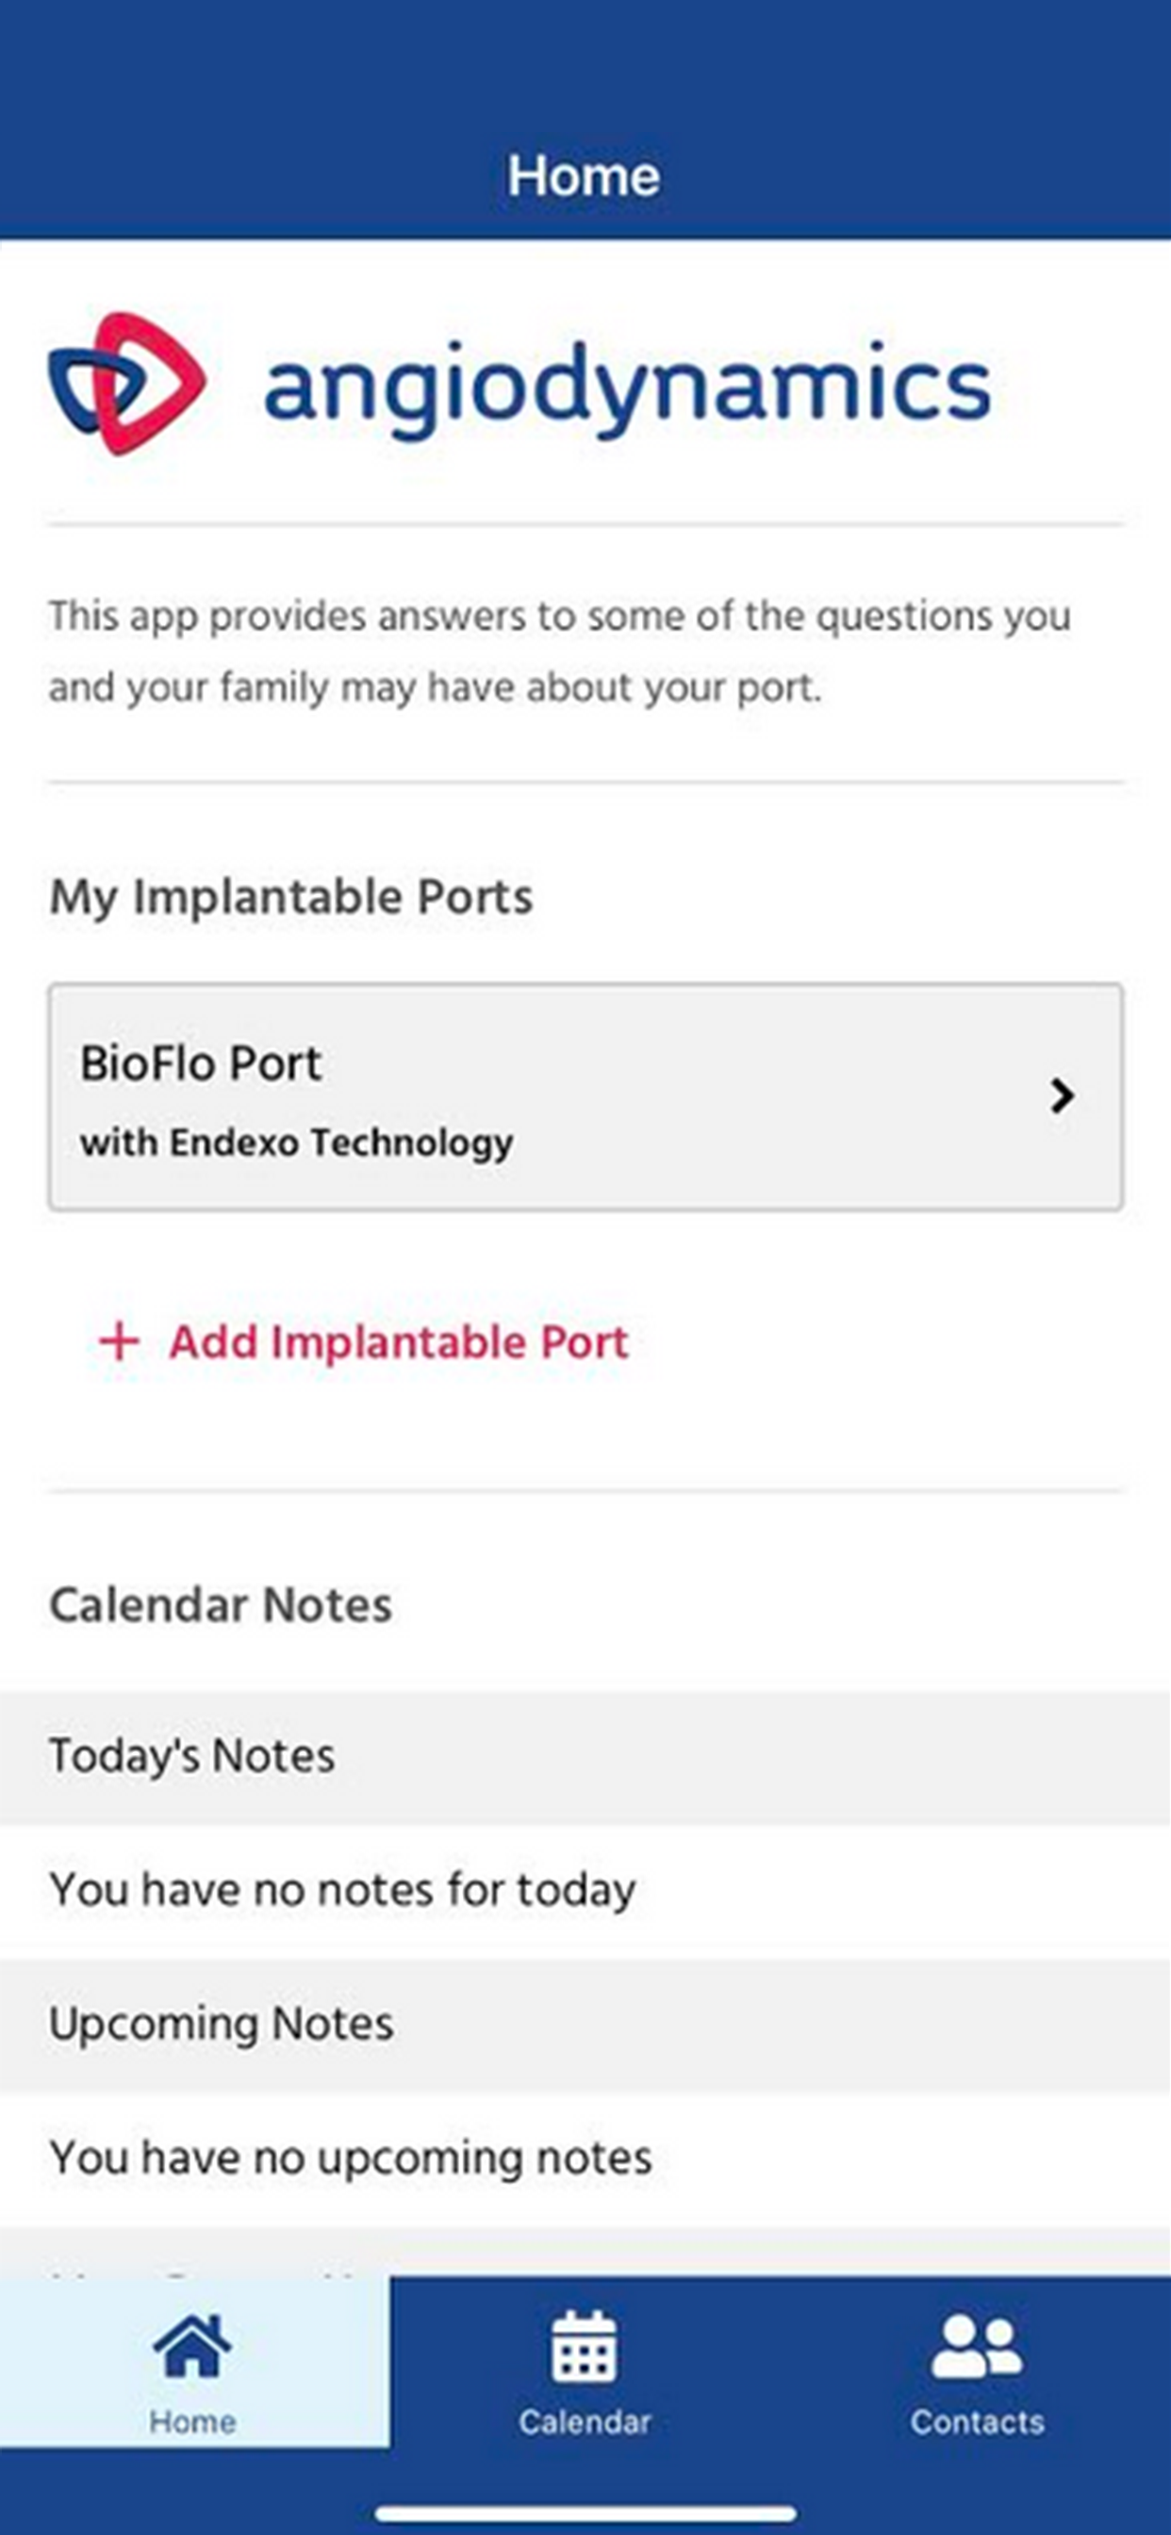Tap the Calendar Notes heading
Screen dimensions: 1171x2535
221,1605
